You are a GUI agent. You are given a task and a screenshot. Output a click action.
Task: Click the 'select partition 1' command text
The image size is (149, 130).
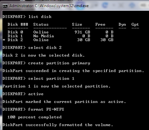click(x=51, y=79)
